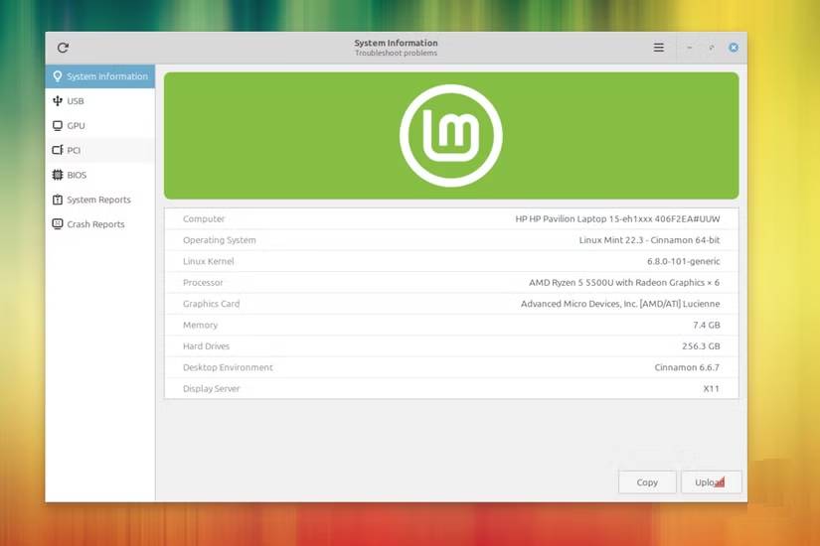Upload the system information

[711, 482]
